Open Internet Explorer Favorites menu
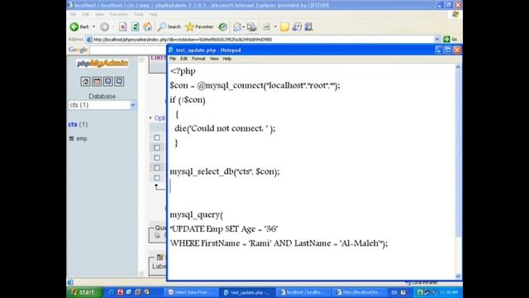 coord(119,15)
